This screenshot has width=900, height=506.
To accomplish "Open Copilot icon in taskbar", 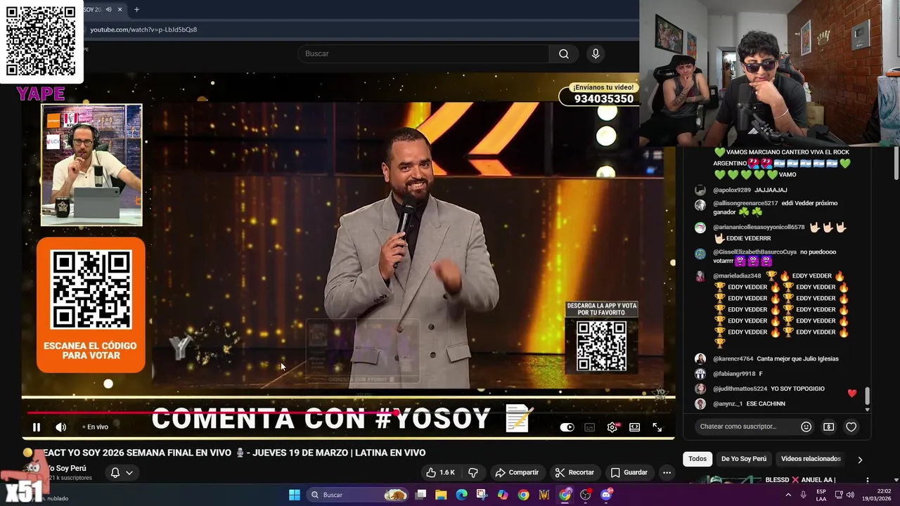I will click(503, 495).
